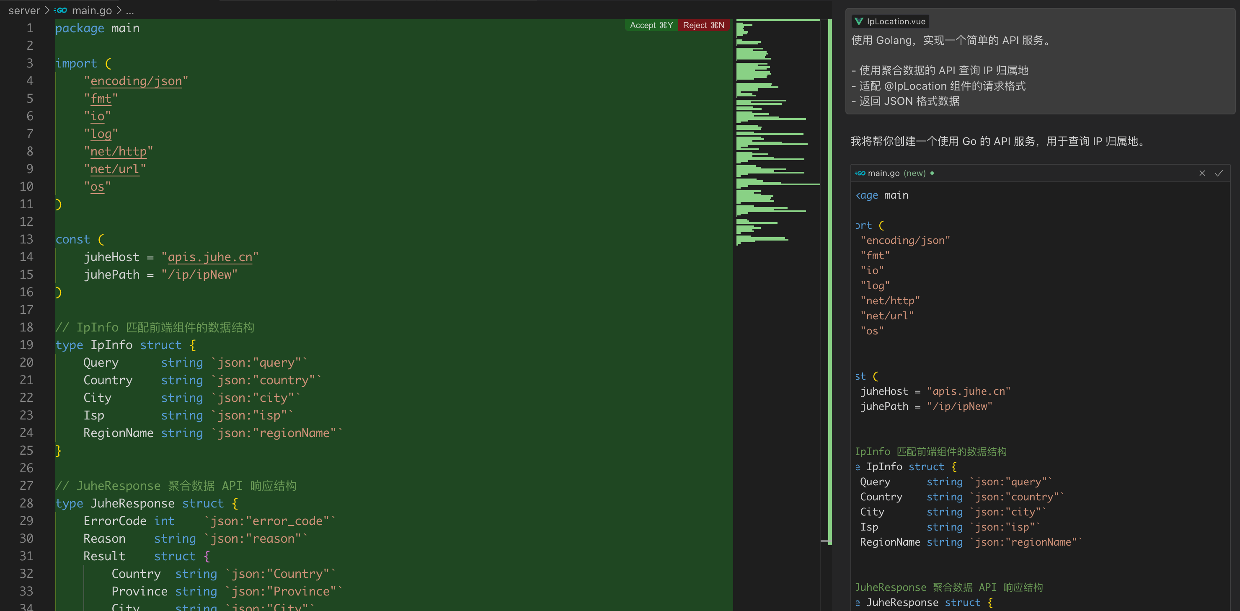Screen dimensions: 1240x611
Task: Select line 19 via its line number
Action: click(x=26, y=345)
